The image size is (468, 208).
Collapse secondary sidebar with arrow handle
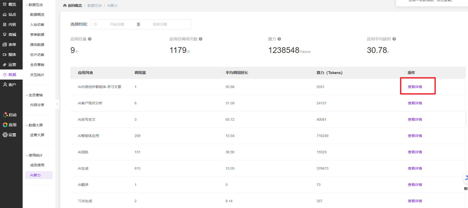pyautogui.click(x=57, y=104)
